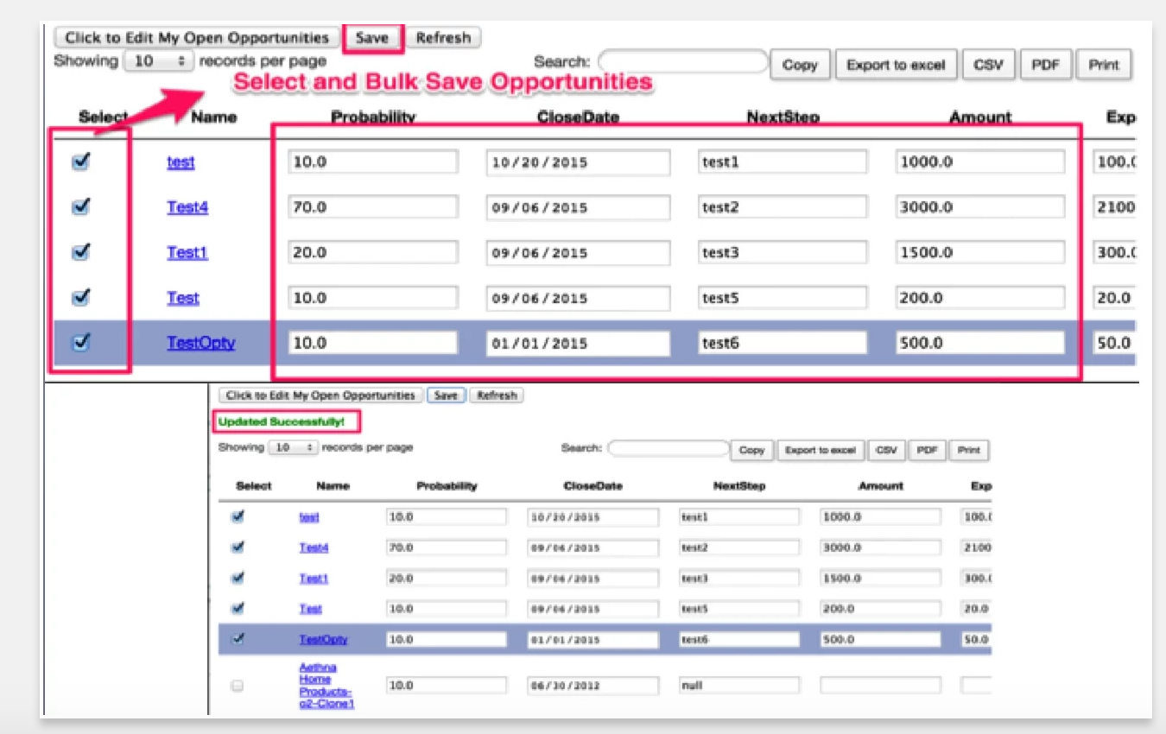The width and height of the screenshot is (1166, 734).
Task: Toggle Test1 row checkbox in the upper view
Action: pos(81,251)
